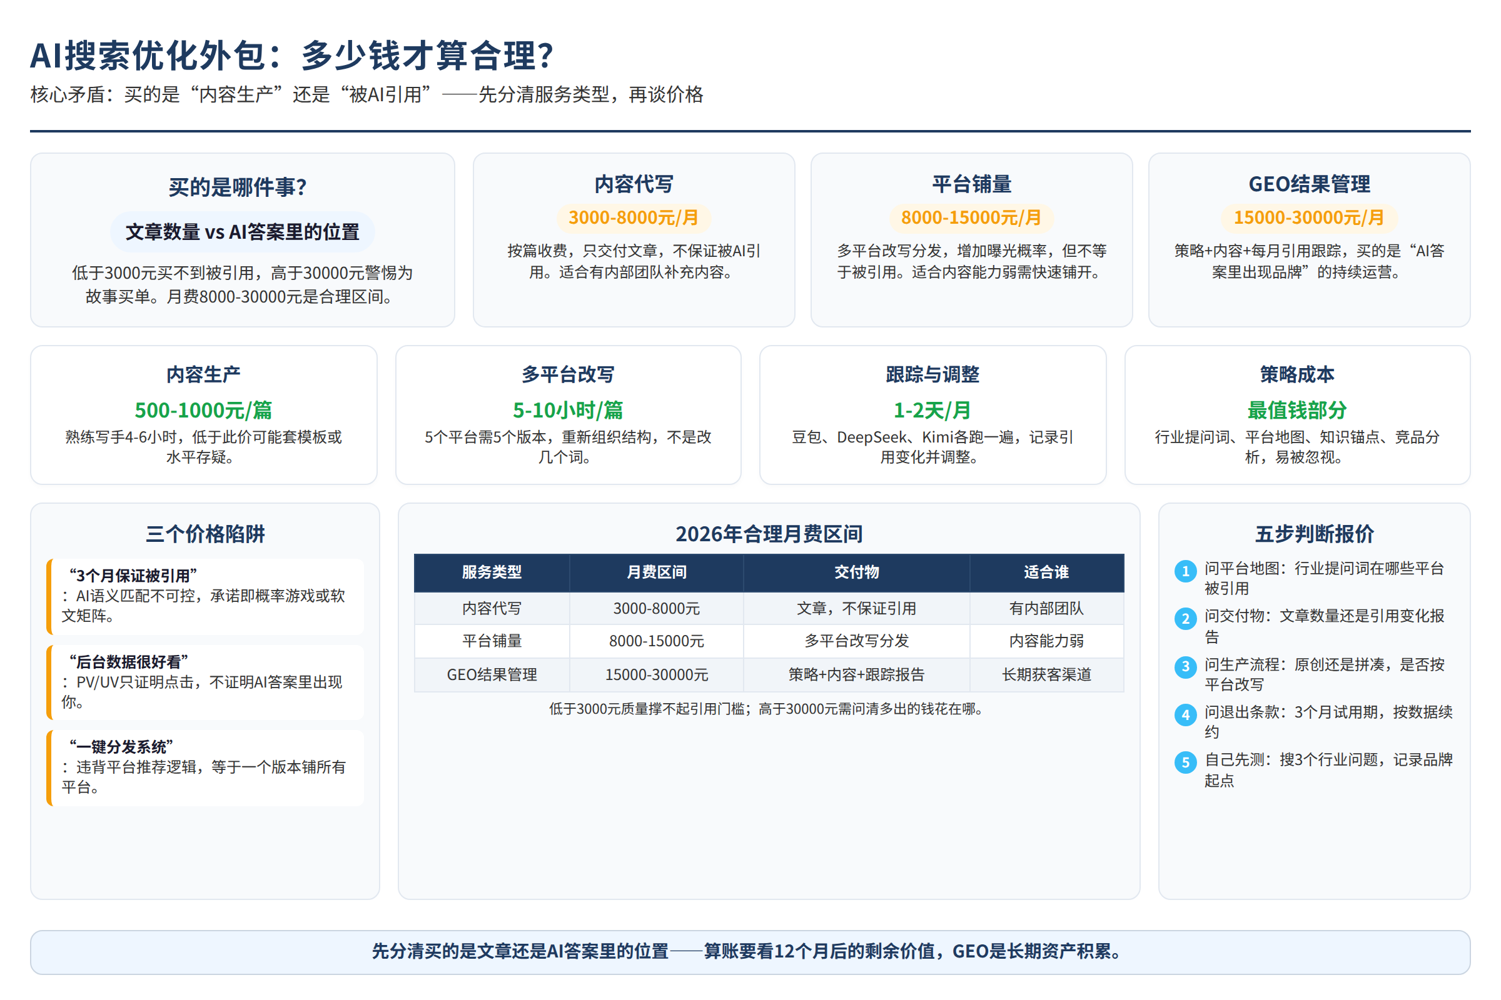1501x1000 pixels.
Task: Select the GEO结果管理 cell in the table
Action: click(492, 675)
